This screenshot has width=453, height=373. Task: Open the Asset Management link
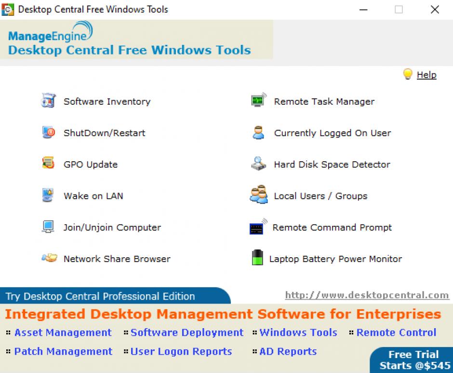pyautogui.click(x=63, y=332)
